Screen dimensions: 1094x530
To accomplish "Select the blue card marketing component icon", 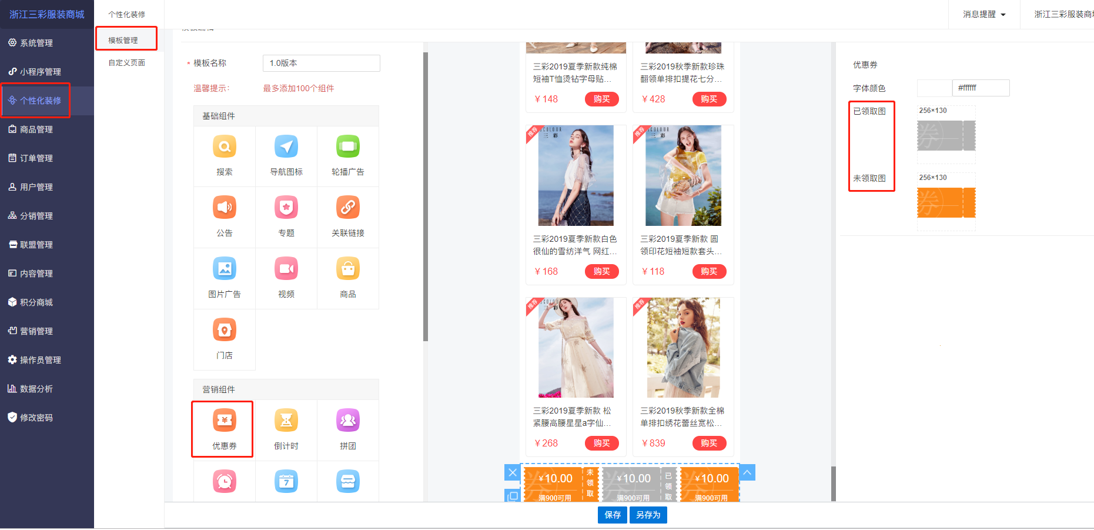I will pos(348,481).
